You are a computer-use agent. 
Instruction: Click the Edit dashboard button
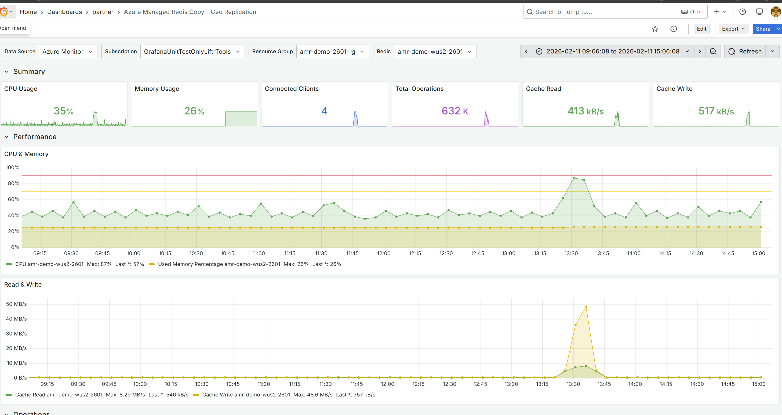pyautogui.click(x=701, y=29)
